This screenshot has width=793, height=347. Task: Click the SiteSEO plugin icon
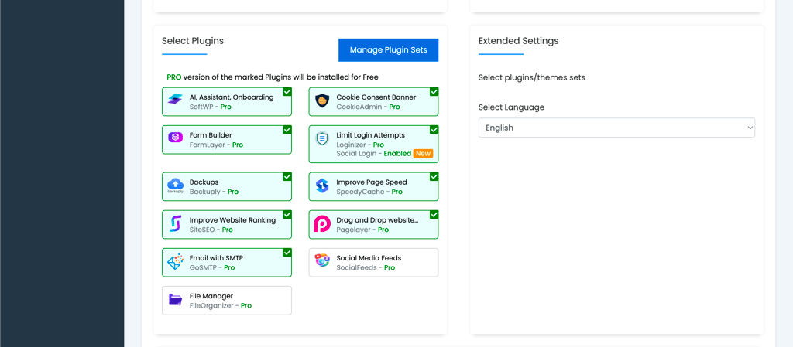tap(175, 223)
